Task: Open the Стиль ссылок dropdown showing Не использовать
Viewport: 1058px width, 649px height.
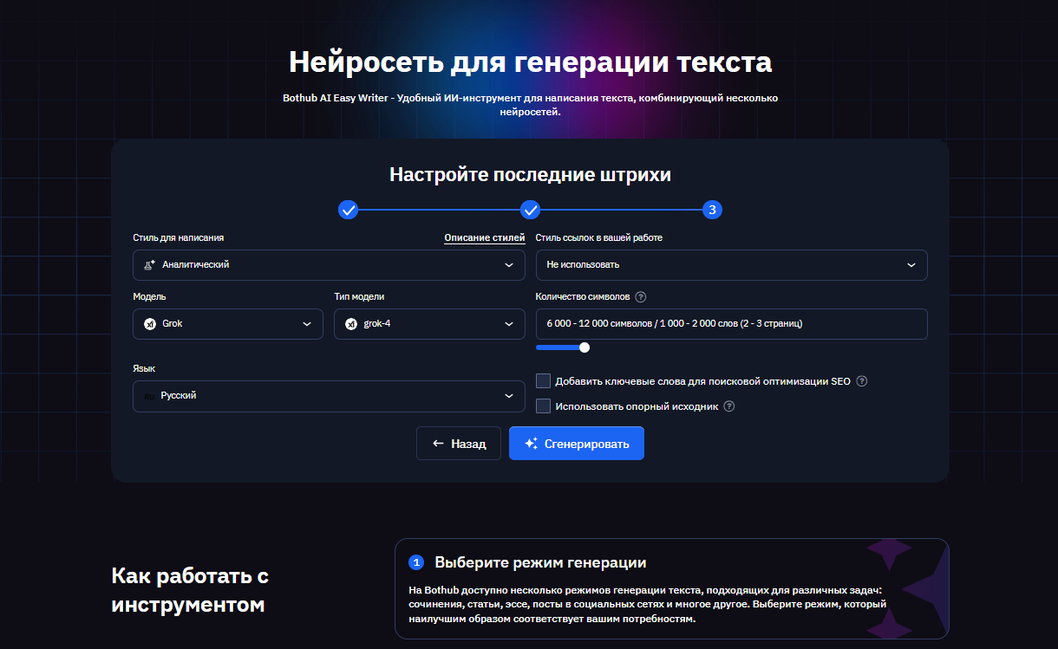Action: tap(731, 264)
